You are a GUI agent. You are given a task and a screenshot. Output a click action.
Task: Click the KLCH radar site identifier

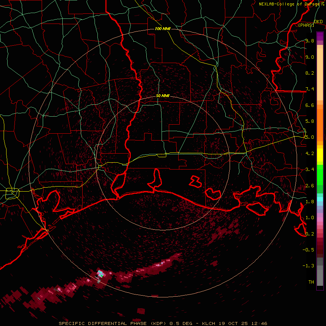pyautogui.click(x=209, y=323)
